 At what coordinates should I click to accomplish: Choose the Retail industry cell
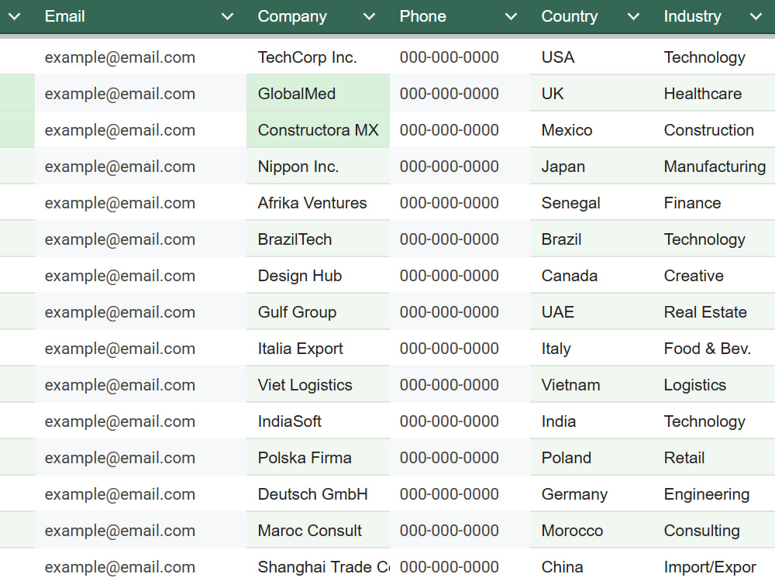[714, 458]
